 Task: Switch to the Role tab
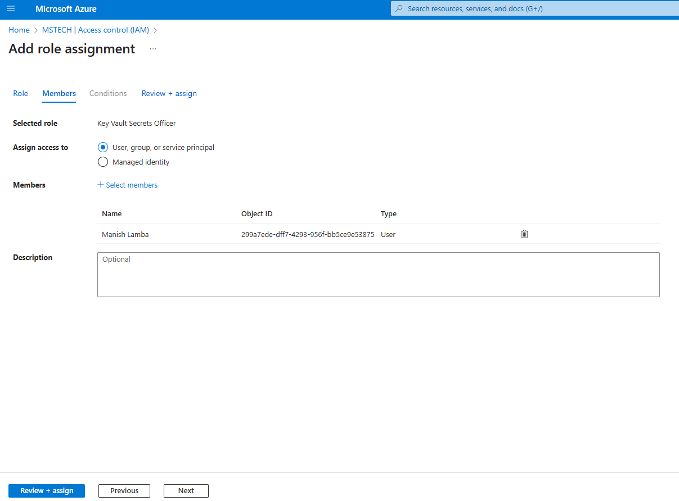pos(20,93)
